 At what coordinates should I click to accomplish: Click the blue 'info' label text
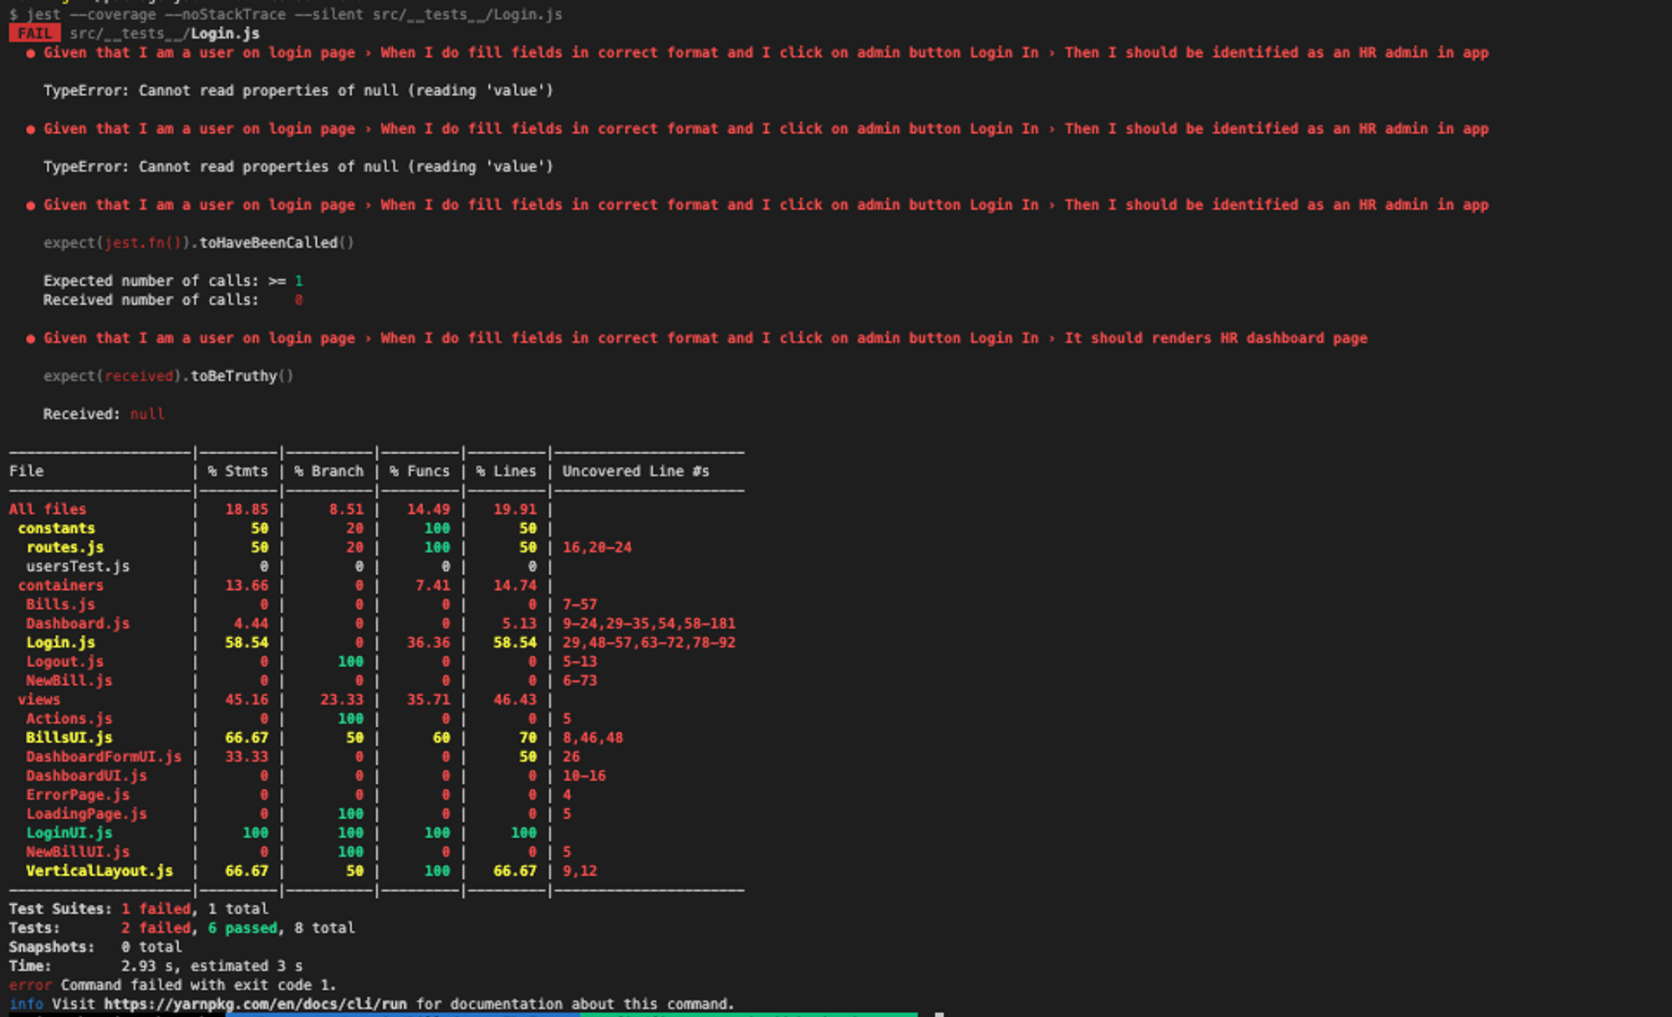(26, 1004)
